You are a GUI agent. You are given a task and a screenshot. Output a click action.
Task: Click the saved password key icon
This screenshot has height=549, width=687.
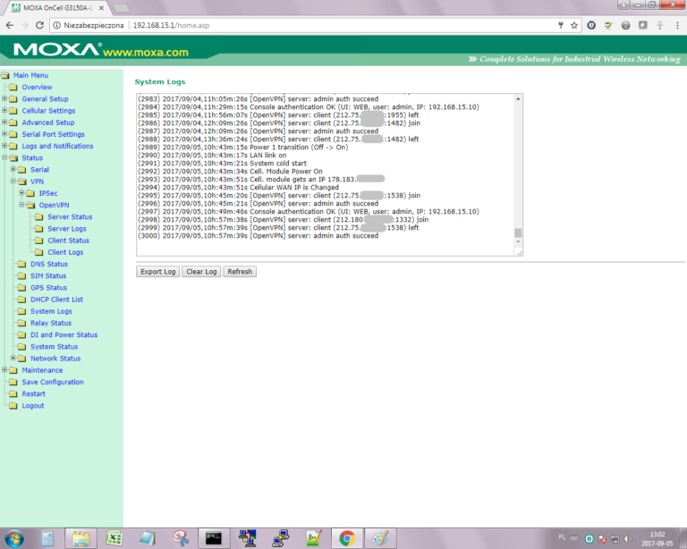pos(561,25)
